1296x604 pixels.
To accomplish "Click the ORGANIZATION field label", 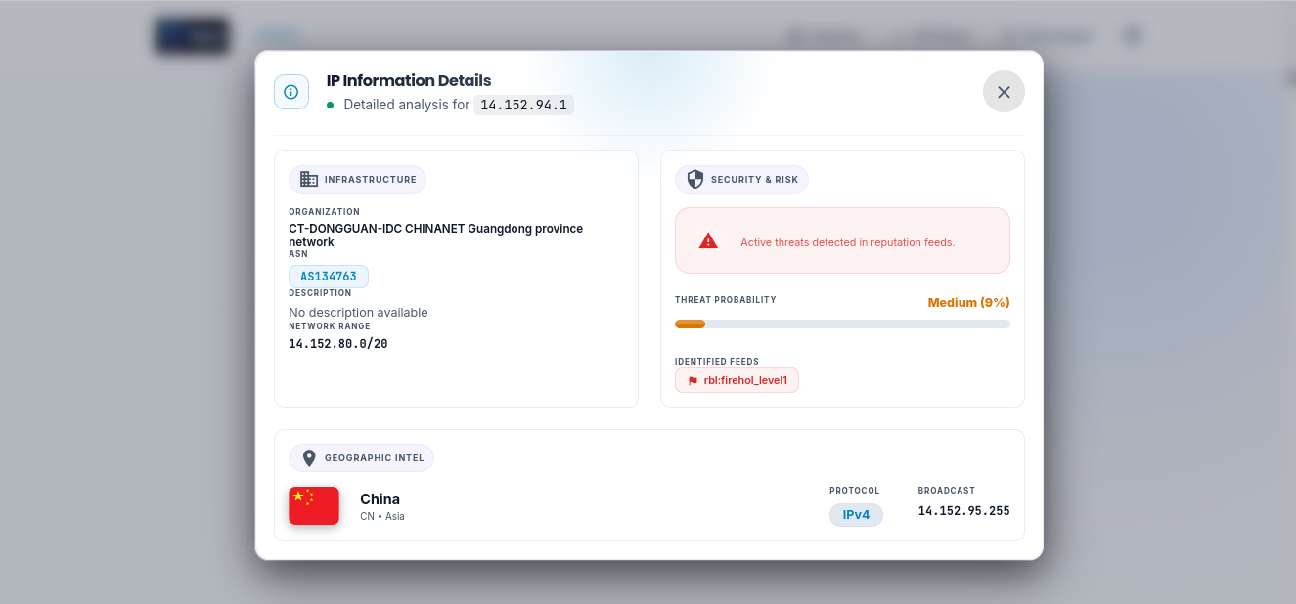I will (324, 212).
